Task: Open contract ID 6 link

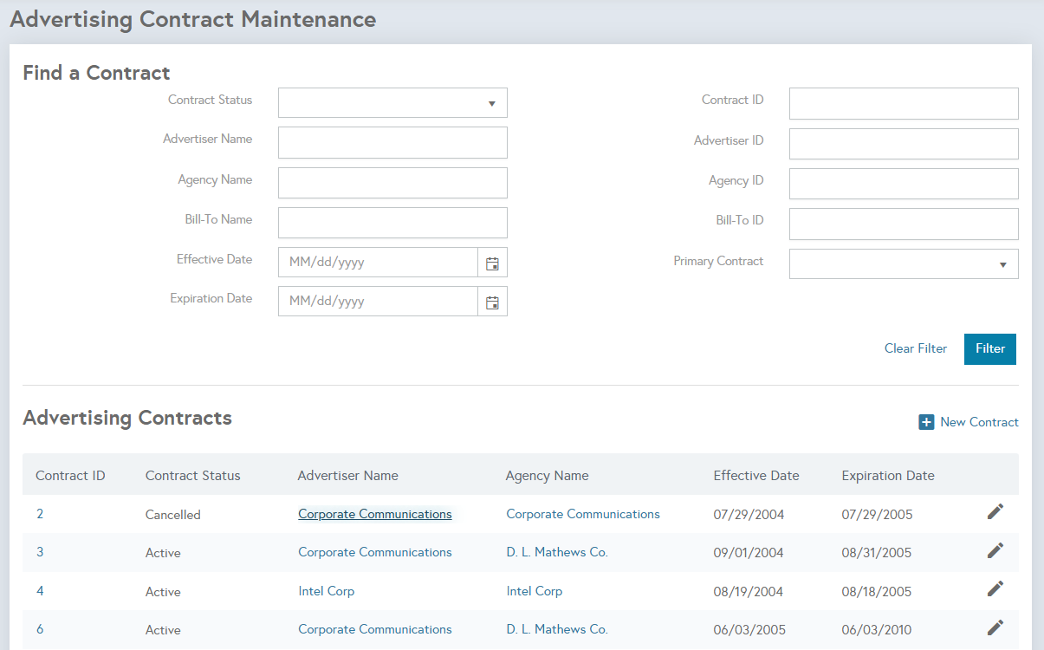Action: (x=40, y=629)
